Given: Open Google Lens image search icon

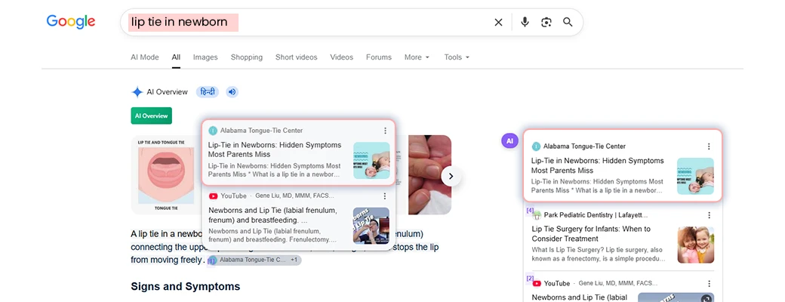Looking at the screenshot, I should (x=546, y=22).
